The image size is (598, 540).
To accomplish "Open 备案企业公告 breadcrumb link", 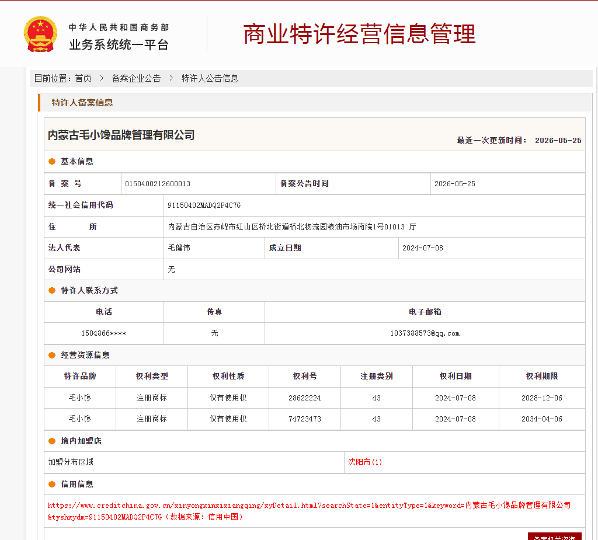I will click(136, 79).
